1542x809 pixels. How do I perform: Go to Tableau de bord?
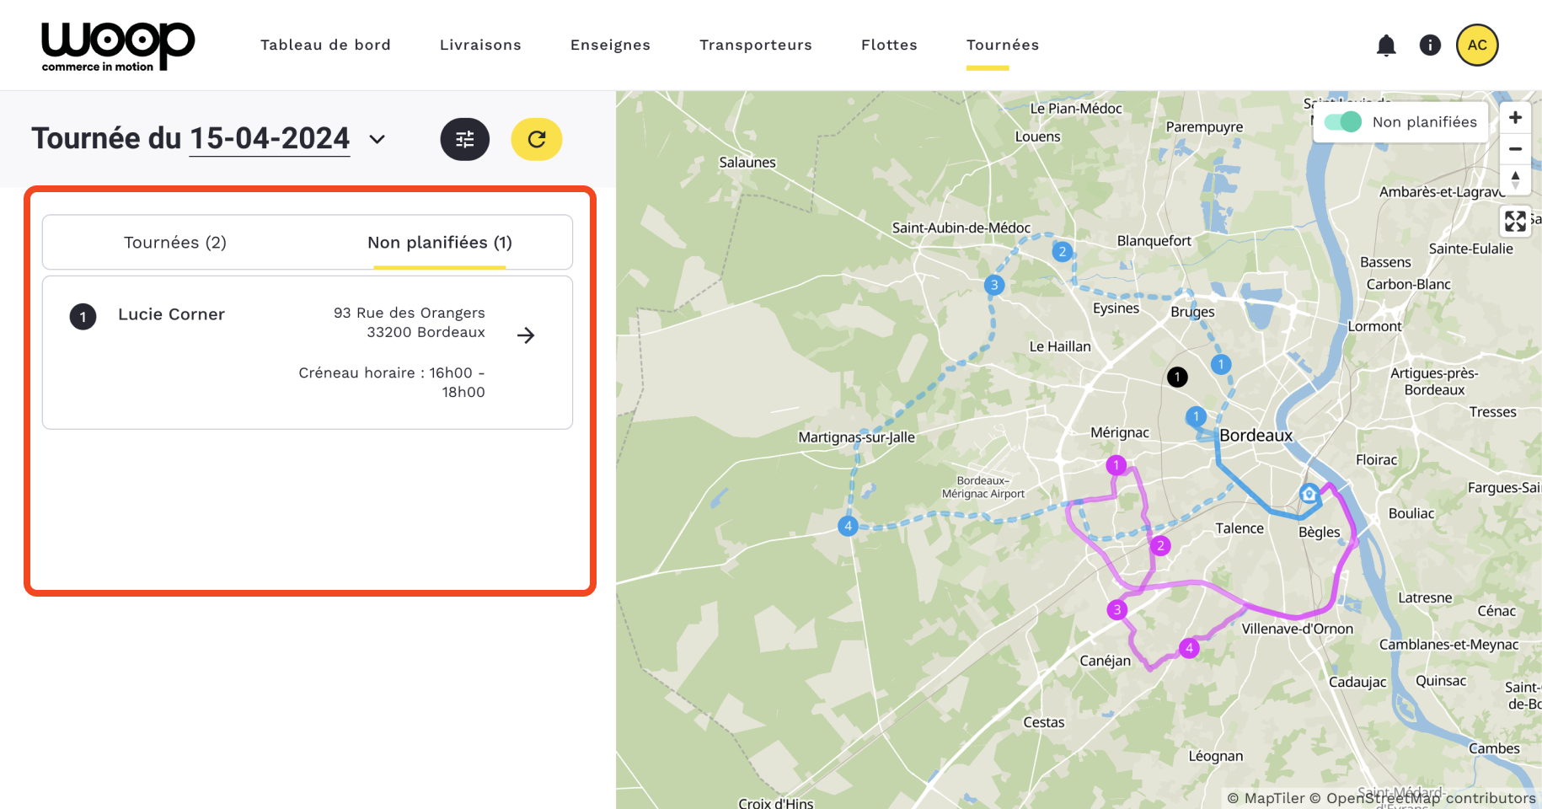point(325,46)
